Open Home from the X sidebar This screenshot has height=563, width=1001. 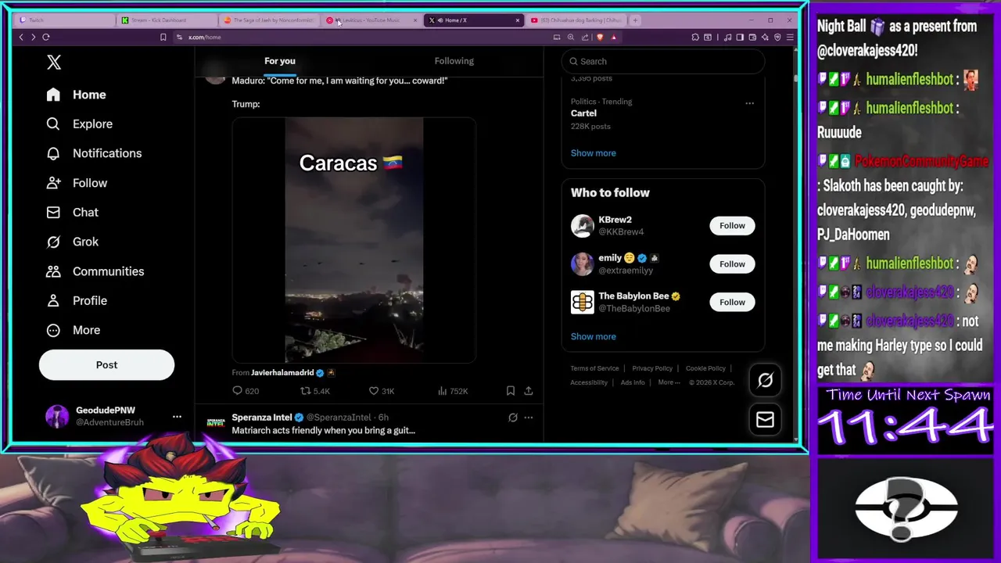tap(76, 95)
